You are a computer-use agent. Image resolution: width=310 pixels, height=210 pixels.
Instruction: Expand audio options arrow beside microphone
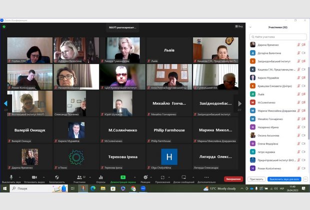click(x=19, y=177)
